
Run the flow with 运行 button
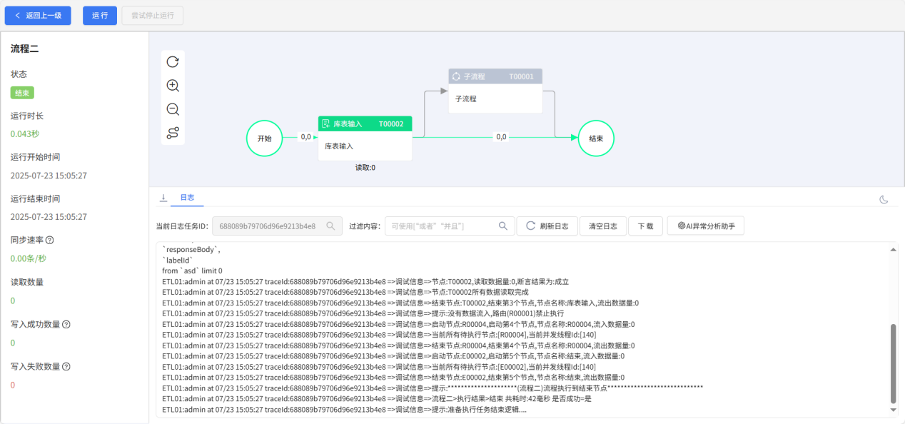99,15
